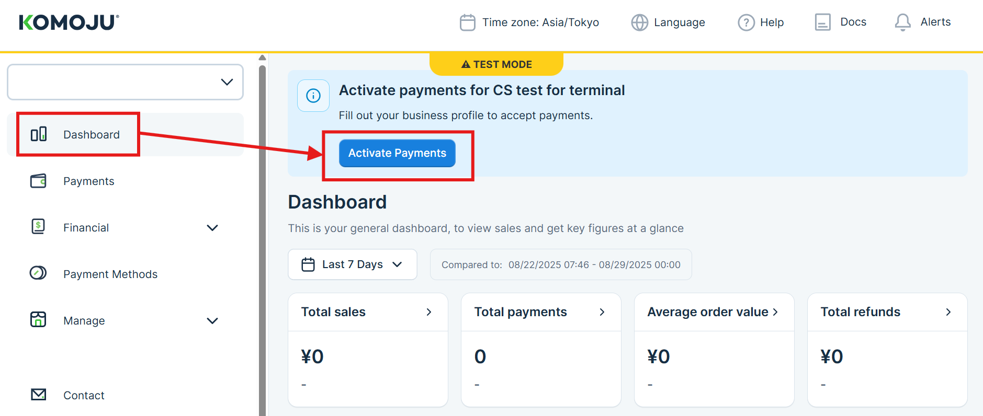The image size is (983, 416).
Task: Click the Dashboard bar-chart icon
Action: pyautogui.click(x=38, y=134)
